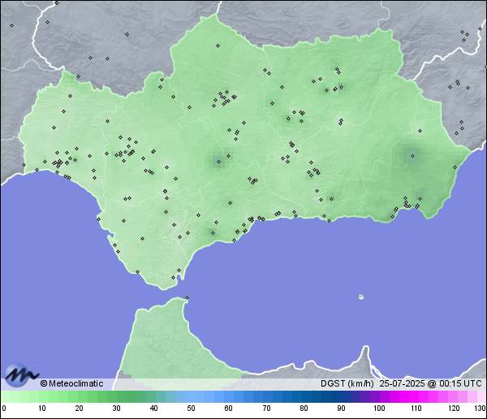
Task: Click the 10 value on the scale
Action: pos(42,408)
